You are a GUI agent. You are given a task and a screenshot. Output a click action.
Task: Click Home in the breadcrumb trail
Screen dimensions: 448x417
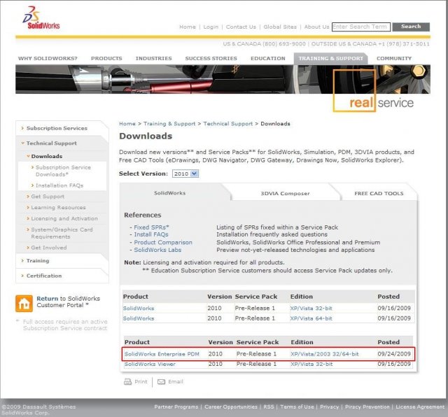tap(127, 124)
